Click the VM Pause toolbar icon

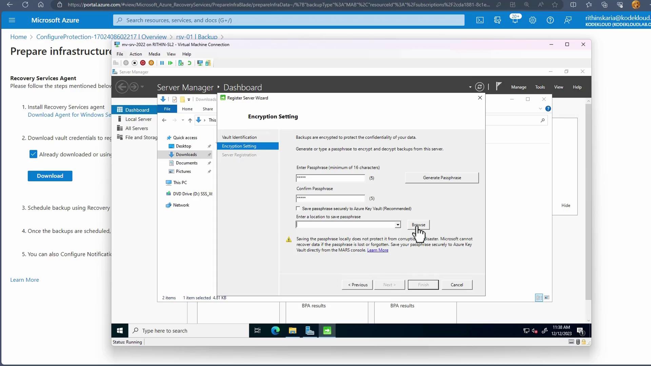click(x=162, y=63)
